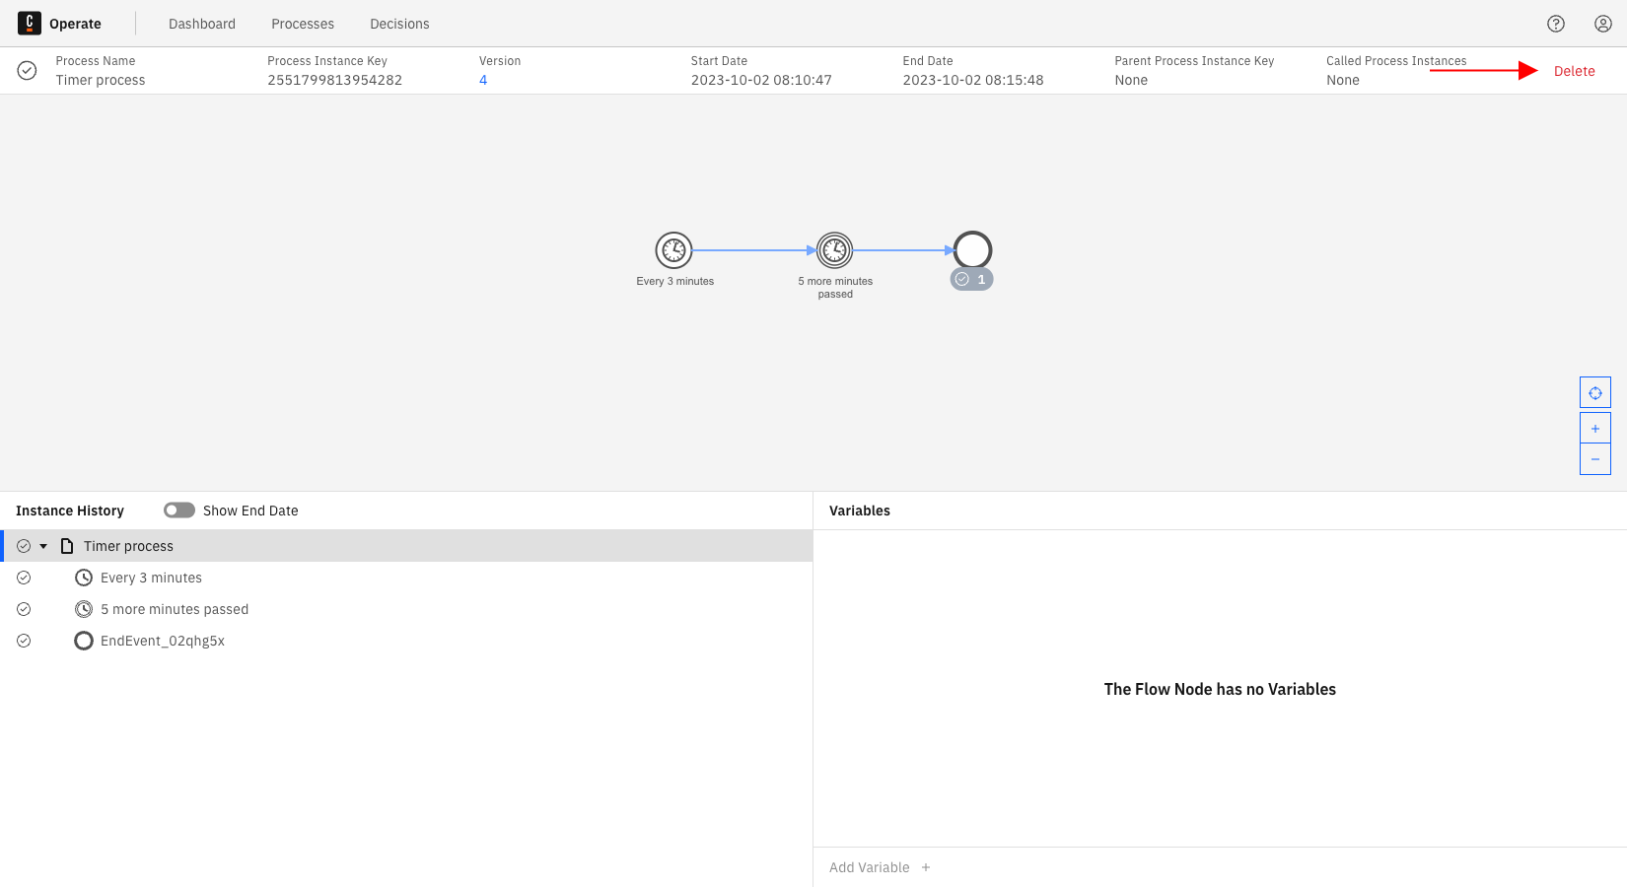1627x887 pixels.
Task: Open the Processes tab
Action: click(303, 24)
